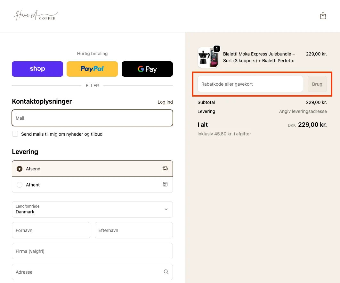Click the address search magnifier icon
The width and height of the screenshot is (340, 283).
(166, 272)
